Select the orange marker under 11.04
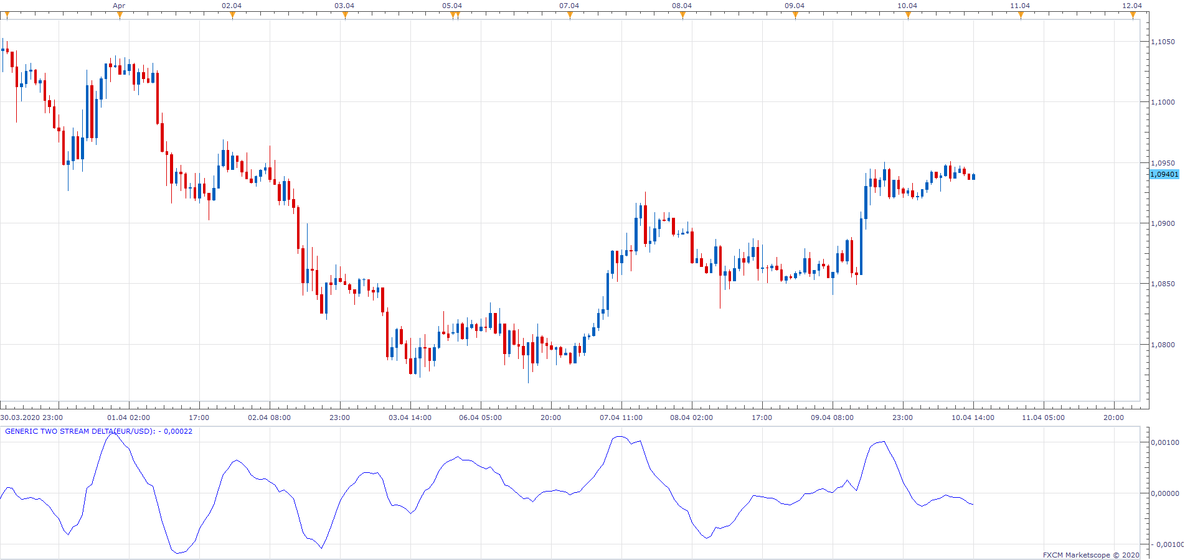Screen dimensions: 1185x560 (x=1021, y=16)
